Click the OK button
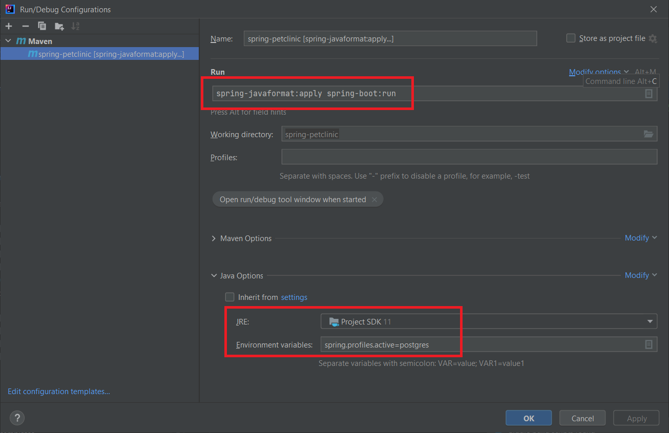 click(x=529, y=418)
